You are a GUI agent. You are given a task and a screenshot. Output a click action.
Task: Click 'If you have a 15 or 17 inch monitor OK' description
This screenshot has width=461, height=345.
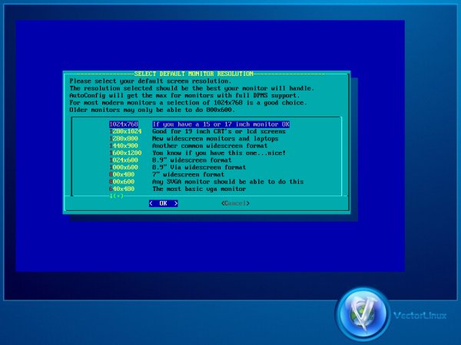point(221,124)
